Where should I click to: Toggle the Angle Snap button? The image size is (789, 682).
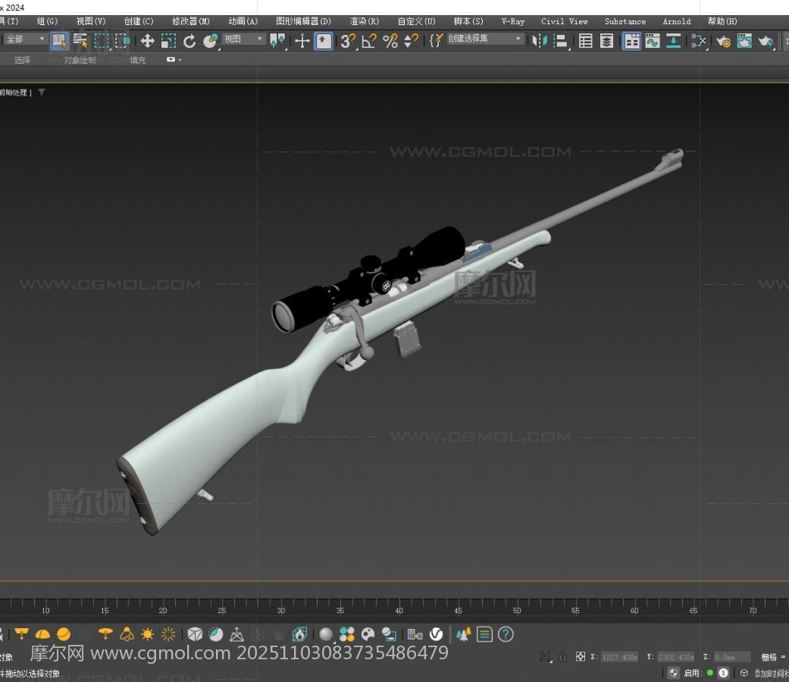(x=369, y=41)
